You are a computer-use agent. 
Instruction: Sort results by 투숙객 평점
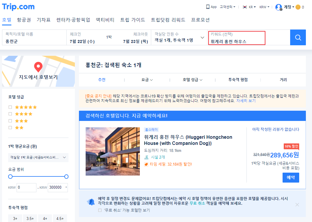pos(238,80)
